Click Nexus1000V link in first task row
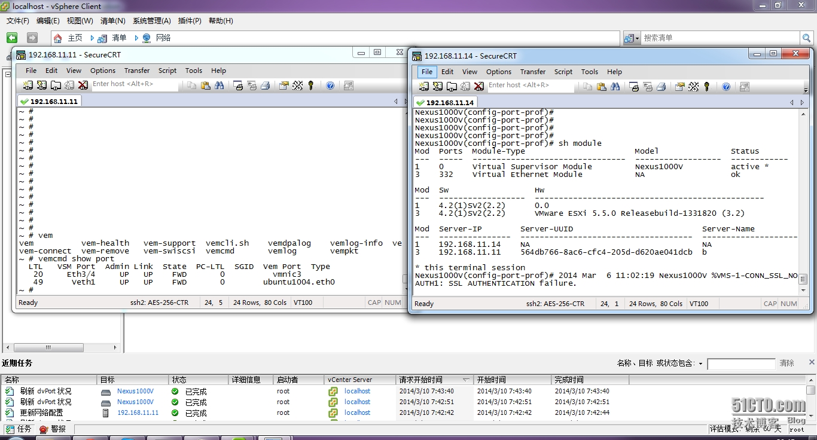Image resolution: width=817 pixels, height=440 pixels. 135,392
